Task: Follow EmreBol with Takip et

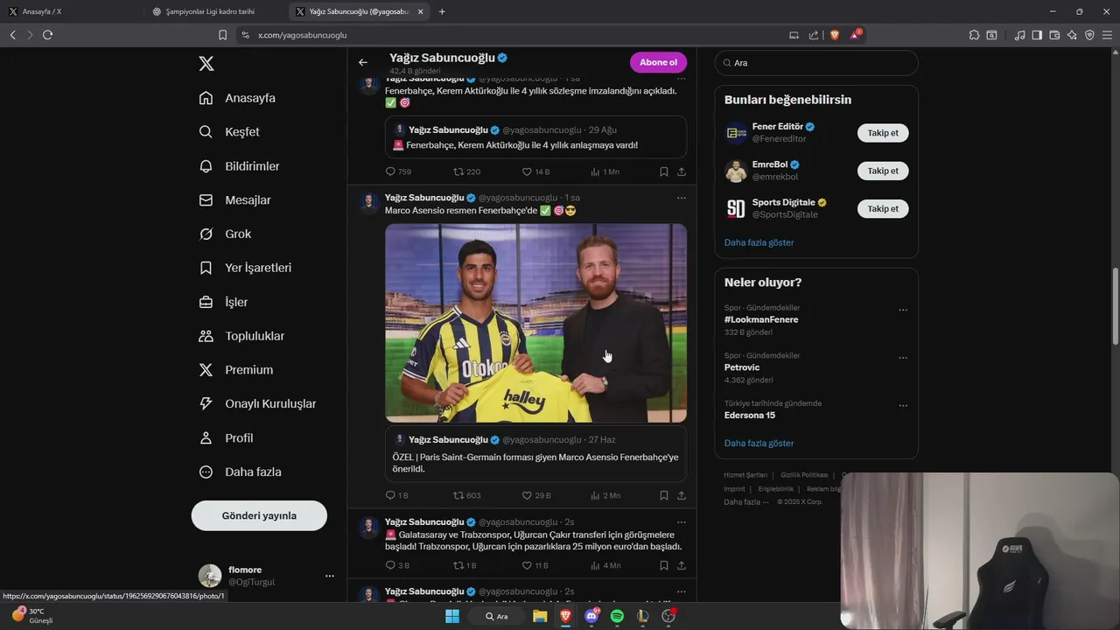Action: click(x=883, y=171)
